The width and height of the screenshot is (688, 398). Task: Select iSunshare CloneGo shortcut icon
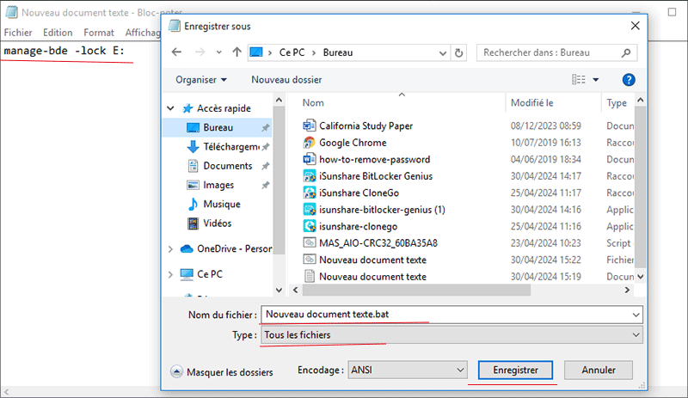point(310,193)
